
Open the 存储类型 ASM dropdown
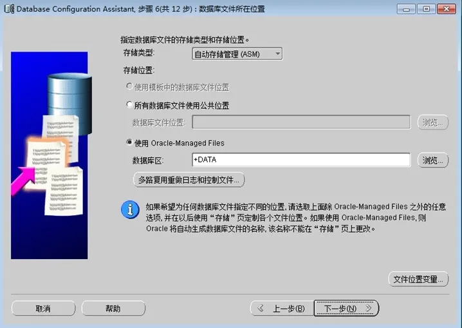[237, 54]
